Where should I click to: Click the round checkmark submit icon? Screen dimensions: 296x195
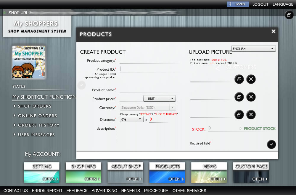[271, 144]
